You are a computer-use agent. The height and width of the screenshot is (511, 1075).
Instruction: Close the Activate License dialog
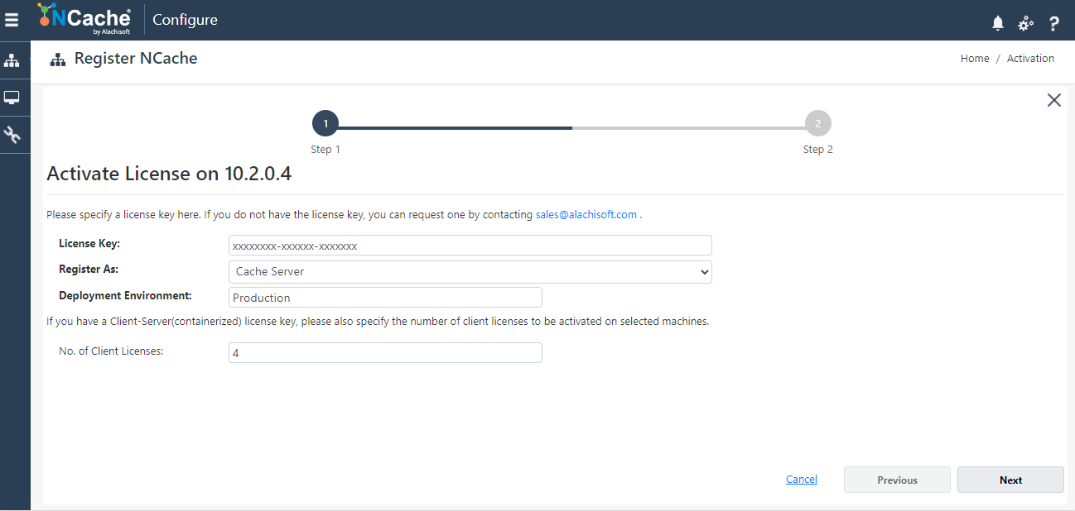coord(1053,100)
